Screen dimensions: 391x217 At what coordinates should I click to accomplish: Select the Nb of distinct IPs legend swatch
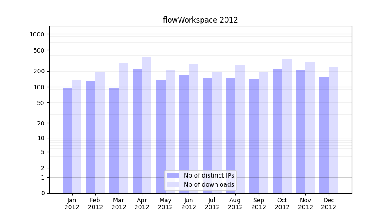point(172,175)
